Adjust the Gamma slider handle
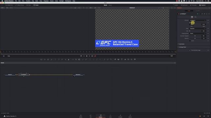The image size is (211, 118). tap(195, 38)
